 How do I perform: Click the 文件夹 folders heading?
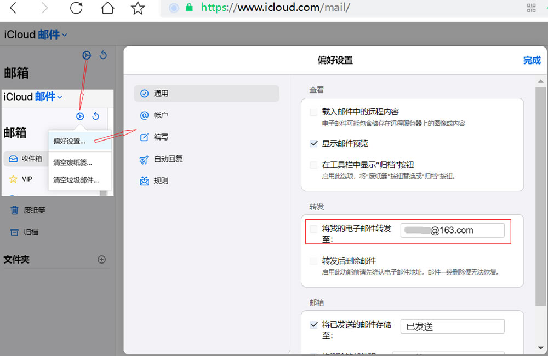pos(16,259)
